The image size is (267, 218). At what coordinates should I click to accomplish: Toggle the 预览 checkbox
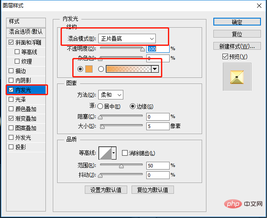225,57
